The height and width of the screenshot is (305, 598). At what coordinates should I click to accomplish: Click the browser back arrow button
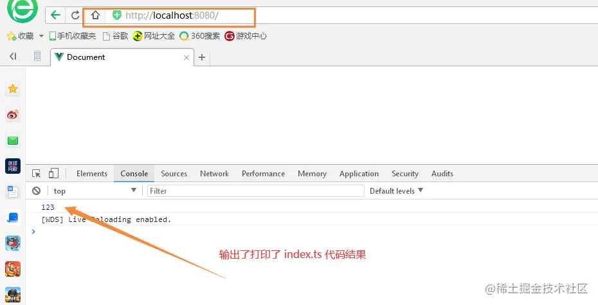click(56, 15)
